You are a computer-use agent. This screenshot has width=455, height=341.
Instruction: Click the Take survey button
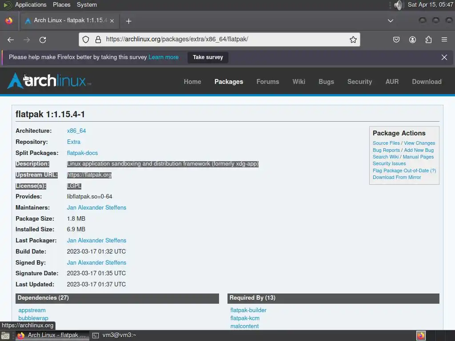pos(208,57)
